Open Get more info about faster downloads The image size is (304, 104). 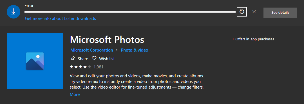[60, 19]
